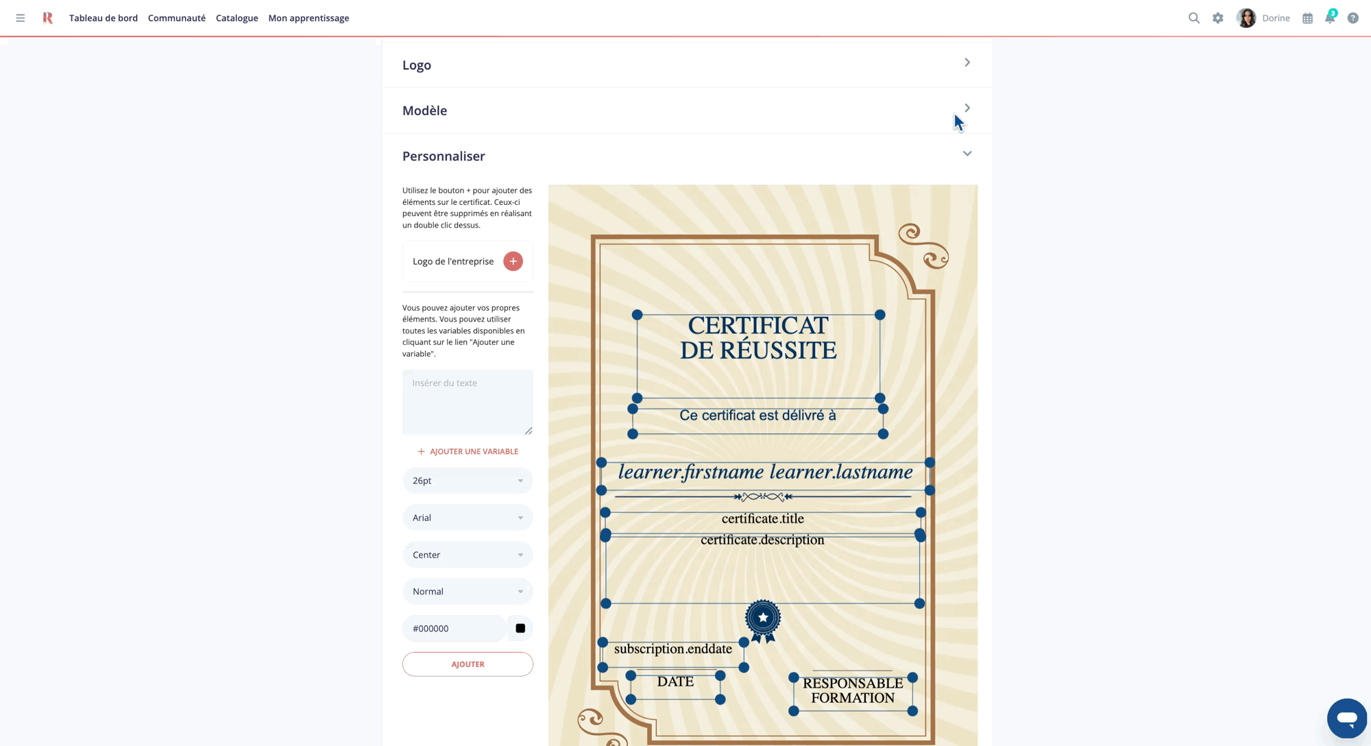Click the help question mark icon
The image size is (1371, 746).
click(x=1352, y=18)
